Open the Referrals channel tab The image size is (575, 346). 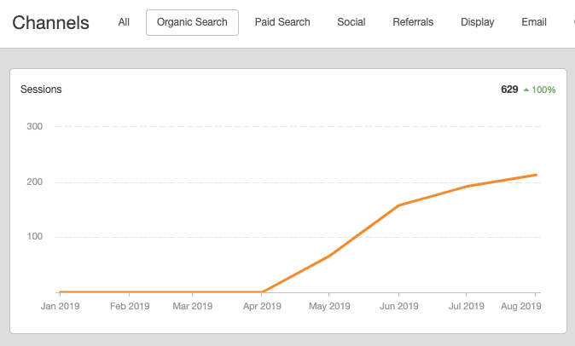click(x=413, y=22)
